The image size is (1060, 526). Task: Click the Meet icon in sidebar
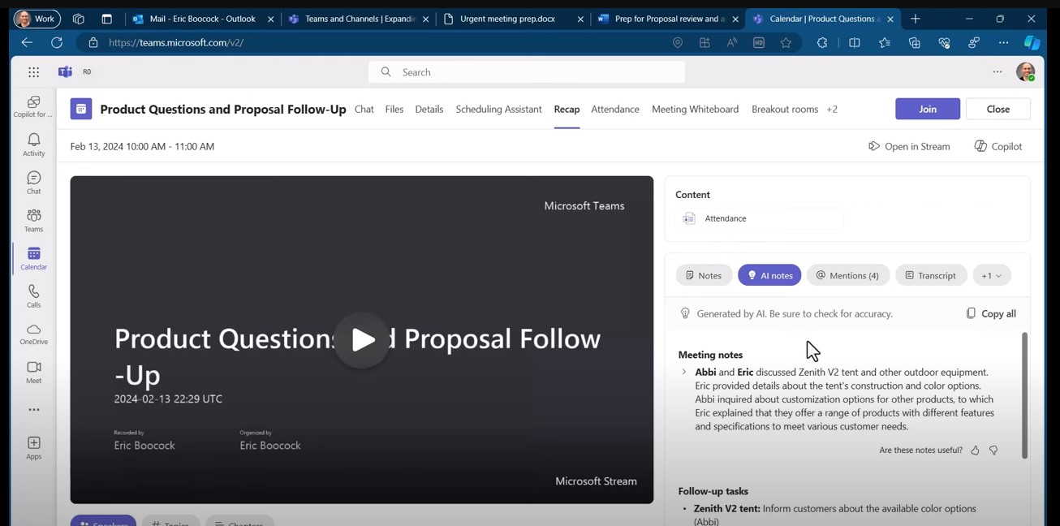pyautogui.click(x=33, y=372)
